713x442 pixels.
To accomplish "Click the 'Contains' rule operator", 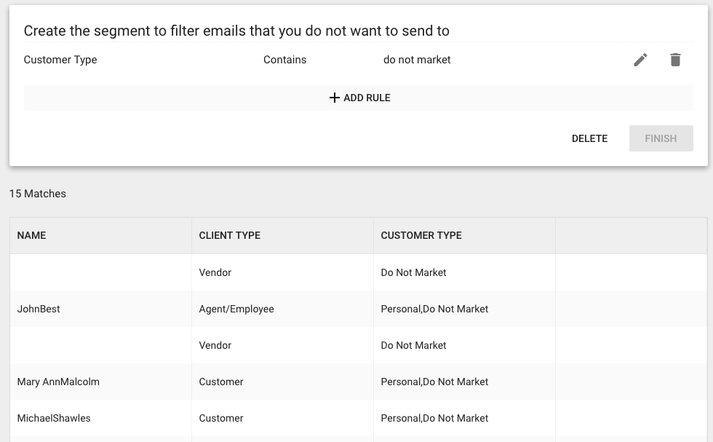I will point(284,60).
